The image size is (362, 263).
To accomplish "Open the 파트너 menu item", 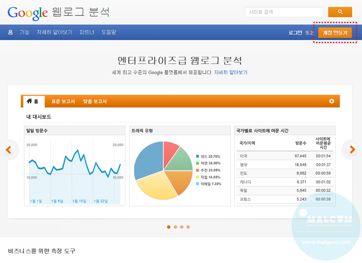I will tap(87, 32).
